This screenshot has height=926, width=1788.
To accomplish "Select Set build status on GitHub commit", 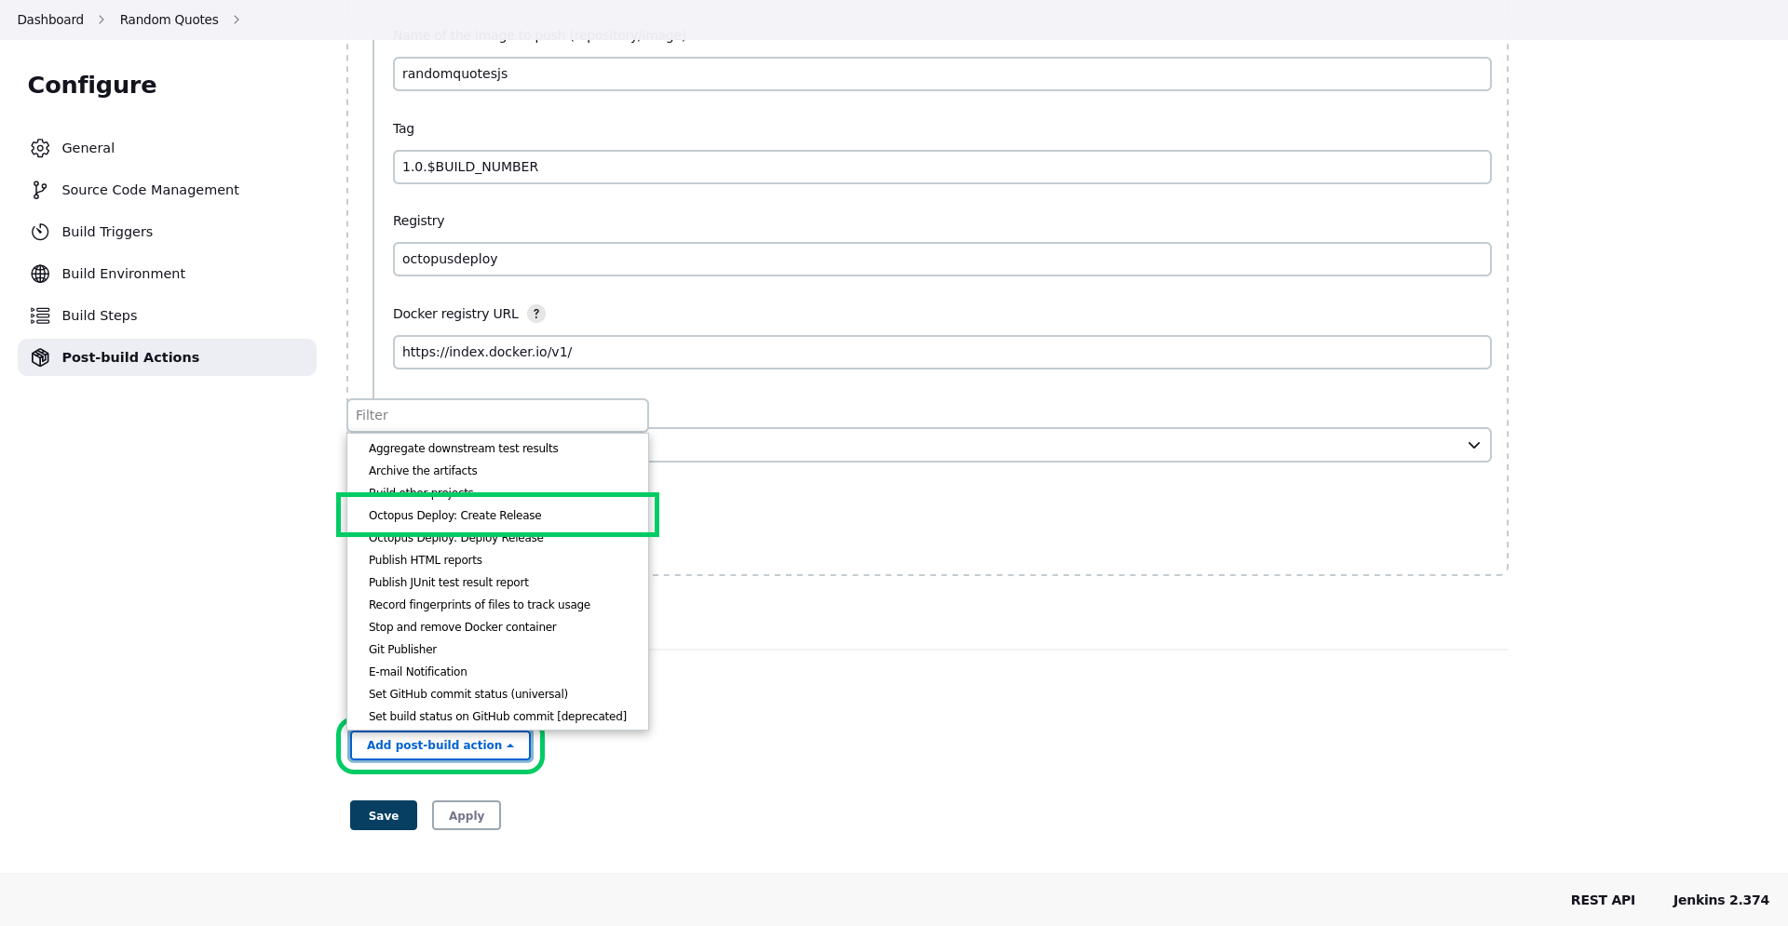I will [497, 717].
